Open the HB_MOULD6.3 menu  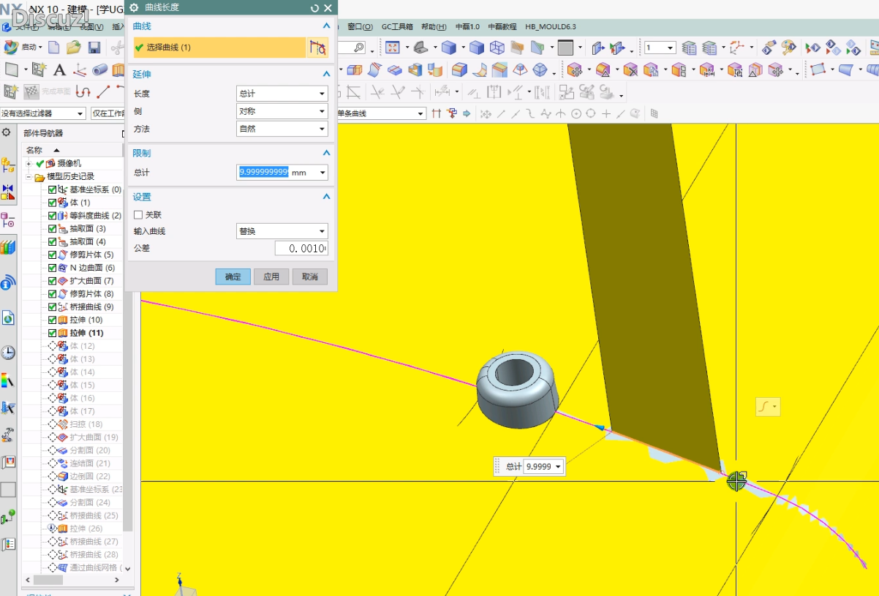tap(551, 26)
